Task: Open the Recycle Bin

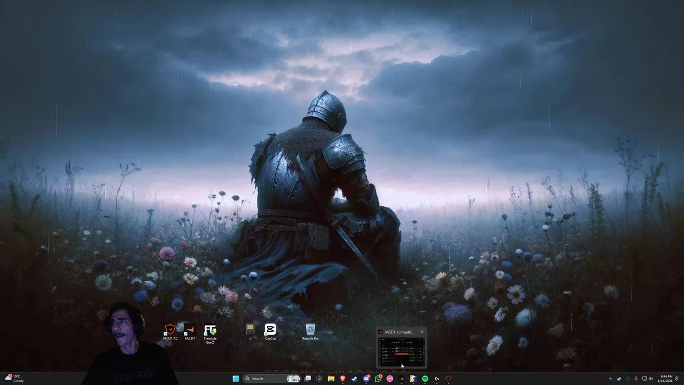Action: pyautogui.click(x=310, y=332)
